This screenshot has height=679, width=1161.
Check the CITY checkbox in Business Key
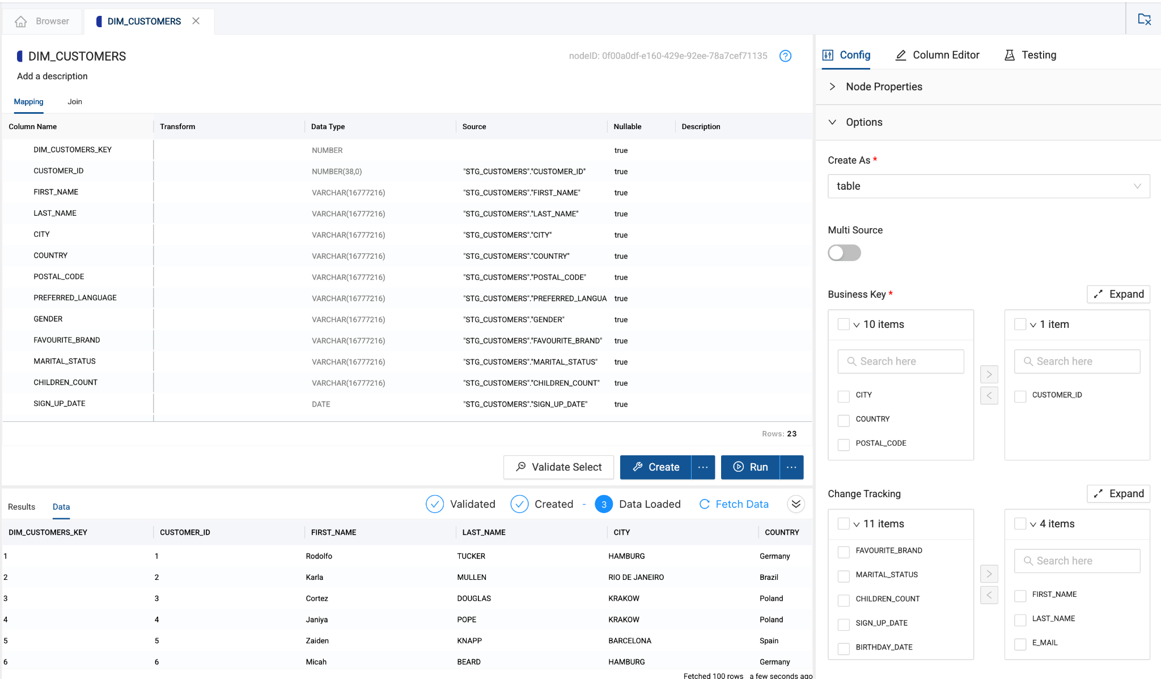coord(844,396)
